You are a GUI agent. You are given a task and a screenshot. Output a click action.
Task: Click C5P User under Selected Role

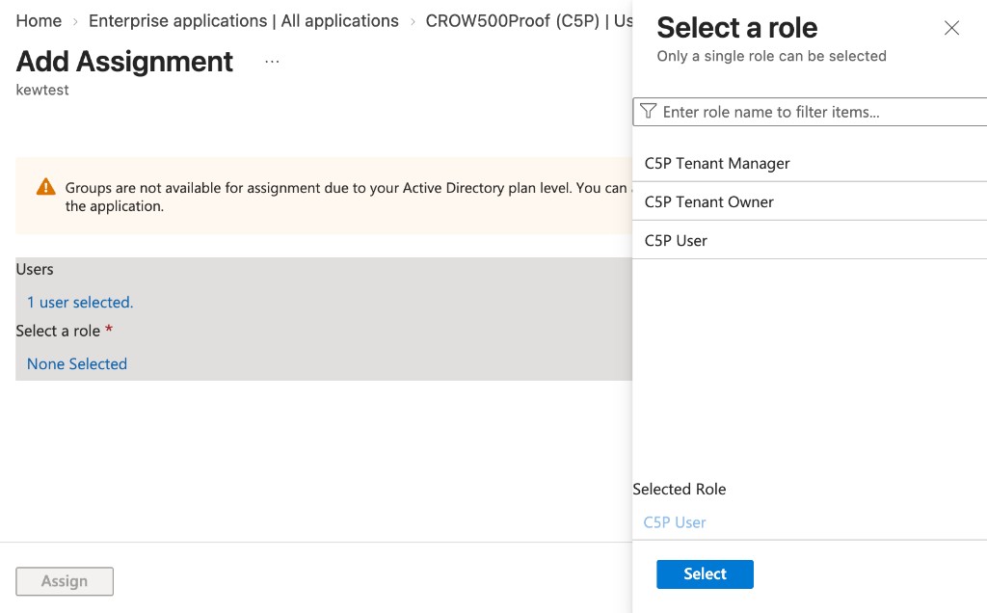(x=674, y=522)
